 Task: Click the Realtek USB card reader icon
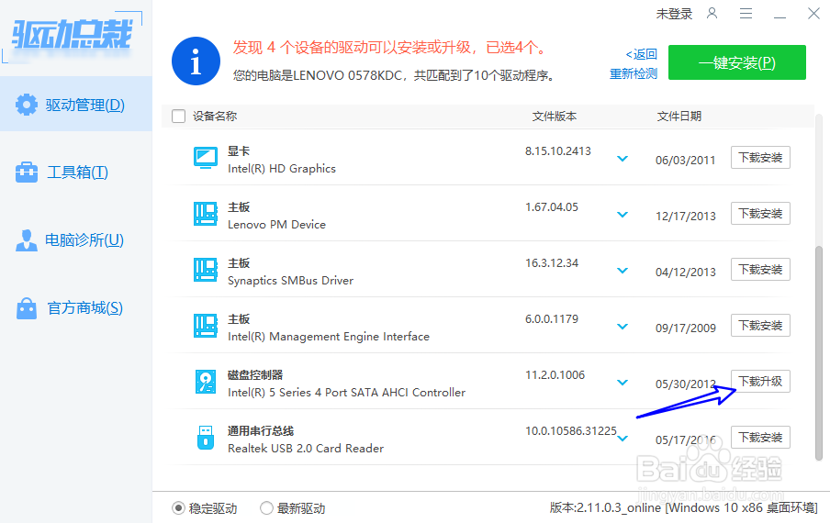tap(206, 438)
